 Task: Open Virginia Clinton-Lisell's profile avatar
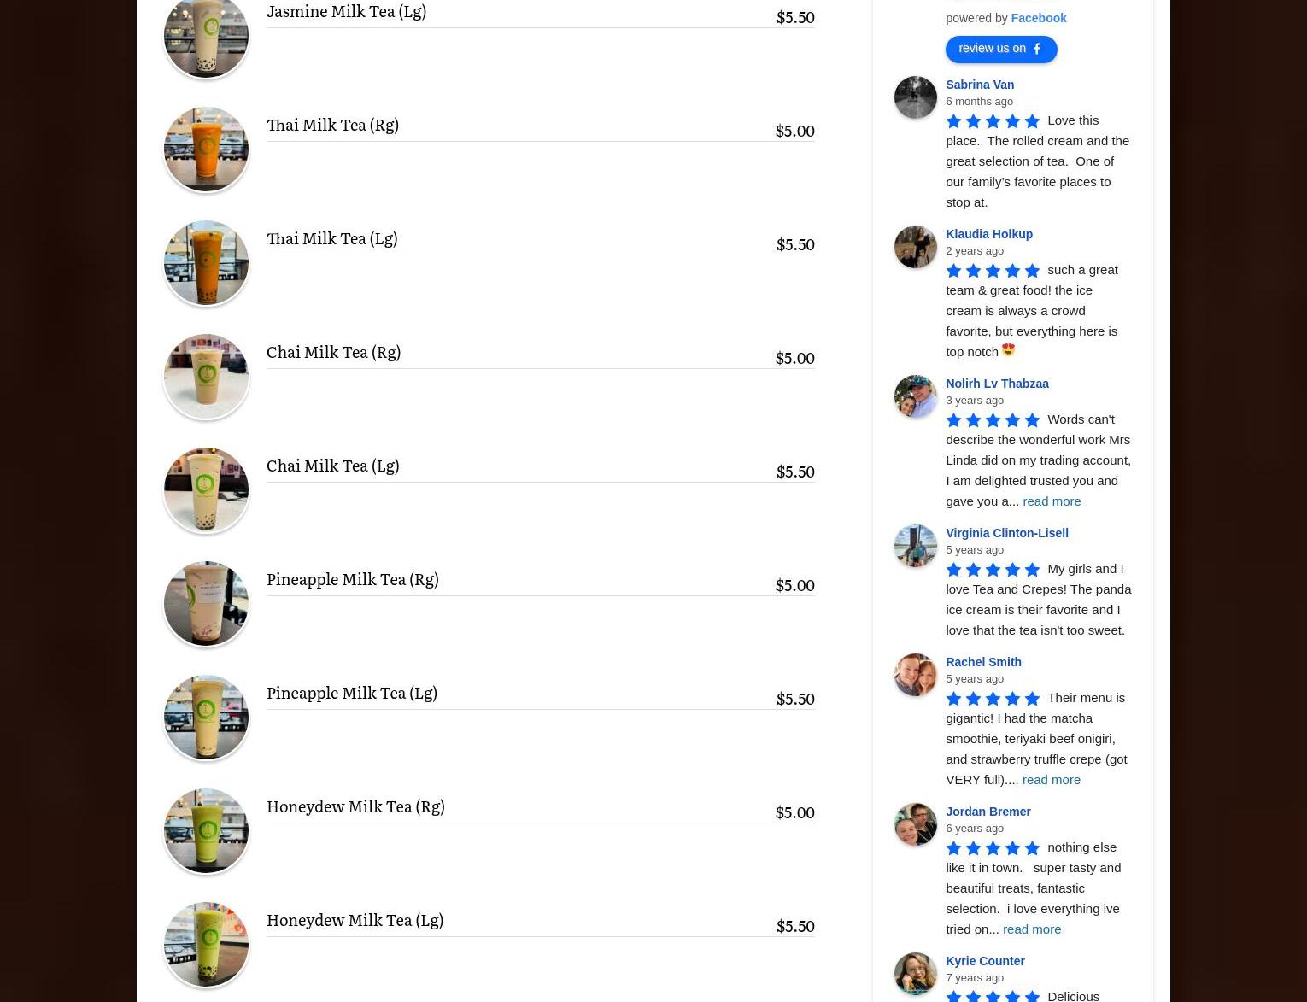click(915, 546)
